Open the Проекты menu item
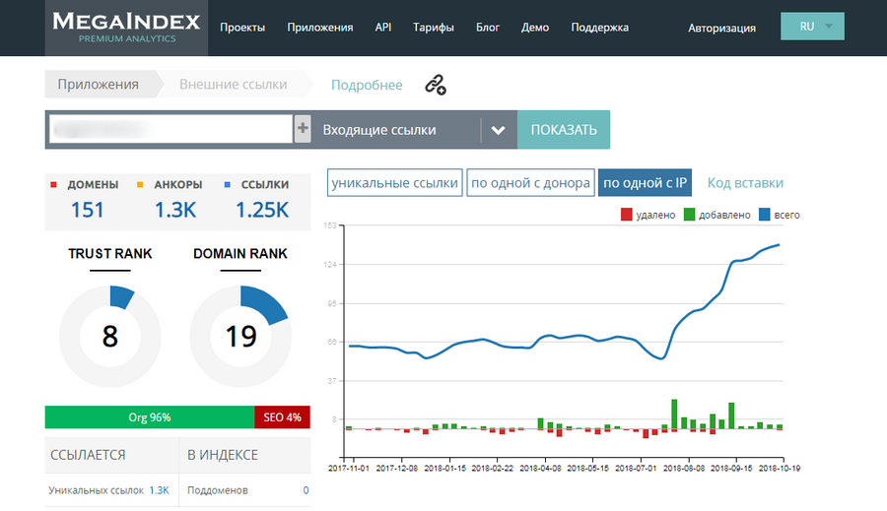The height and width of the screenshot is (511, 887). point(242,28)
